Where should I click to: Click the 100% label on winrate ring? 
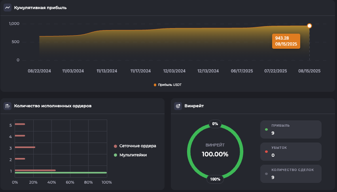[215, 179]
